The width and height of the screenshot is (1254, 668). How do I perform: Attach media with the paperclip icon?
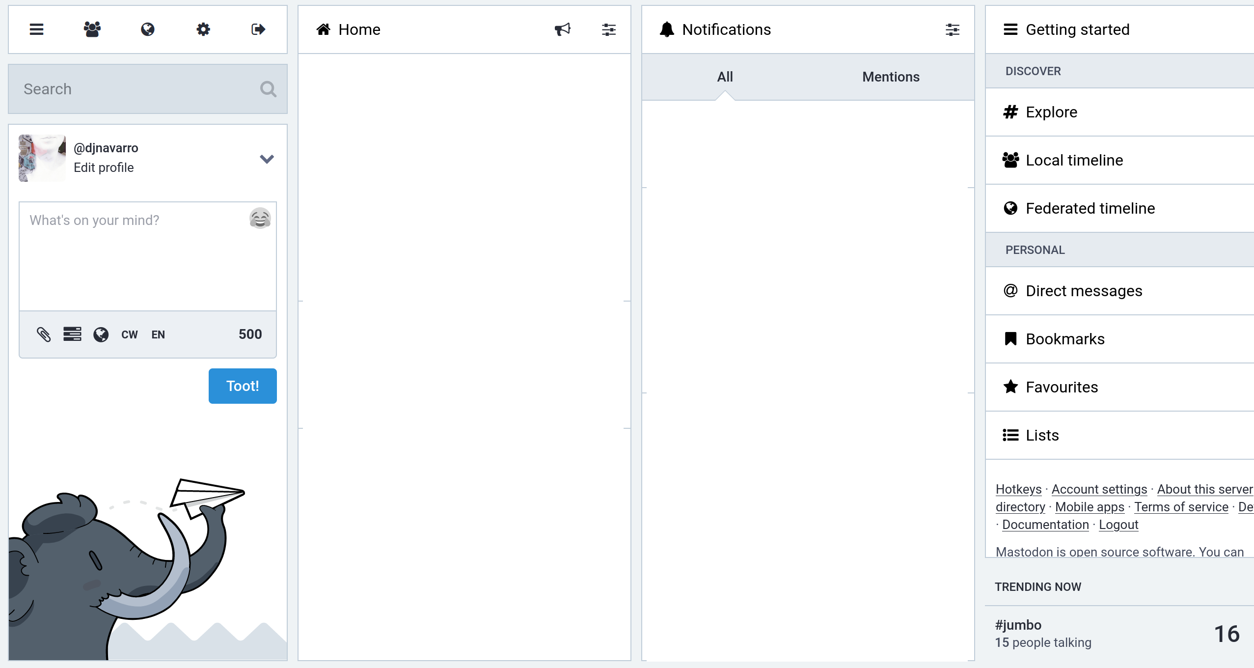(x=44, y=334)
